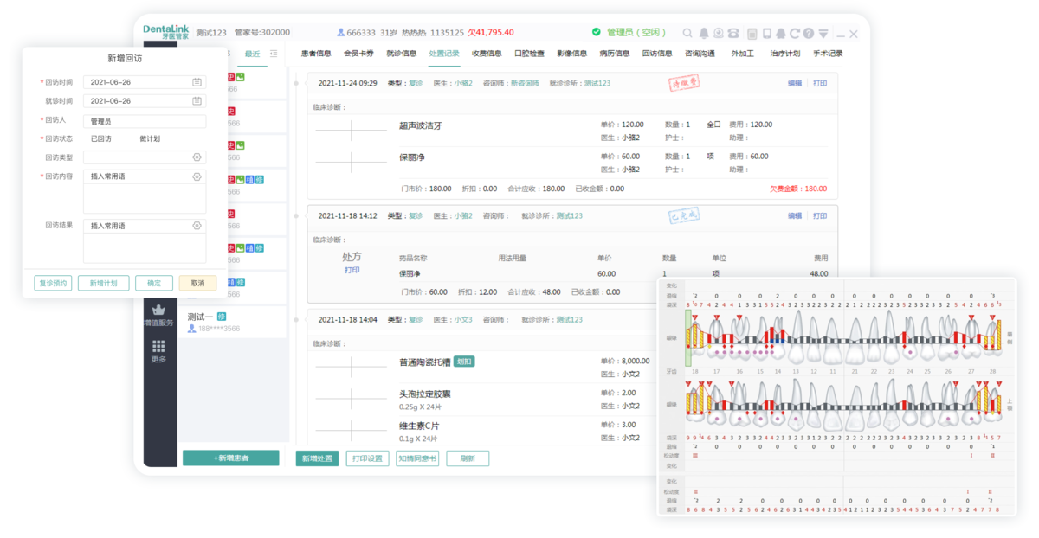This screenshot has width=1039, height=538.
Task: Select 已回访 follow-up status option
Action: pos(100,138)
